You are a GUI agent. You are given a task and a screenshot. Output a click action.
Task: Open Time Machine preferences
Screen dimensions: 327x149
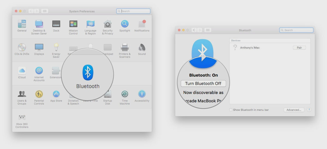pyautogui.click(x=125, y=97)
